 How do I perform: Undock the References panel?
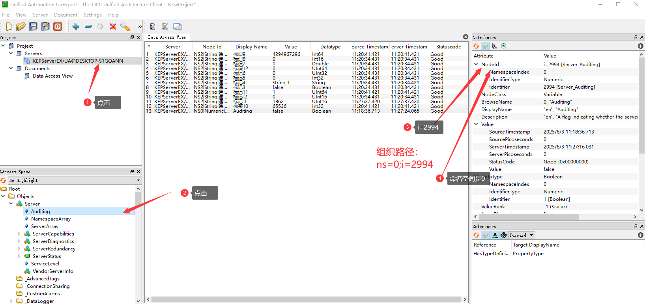[636, 226]
